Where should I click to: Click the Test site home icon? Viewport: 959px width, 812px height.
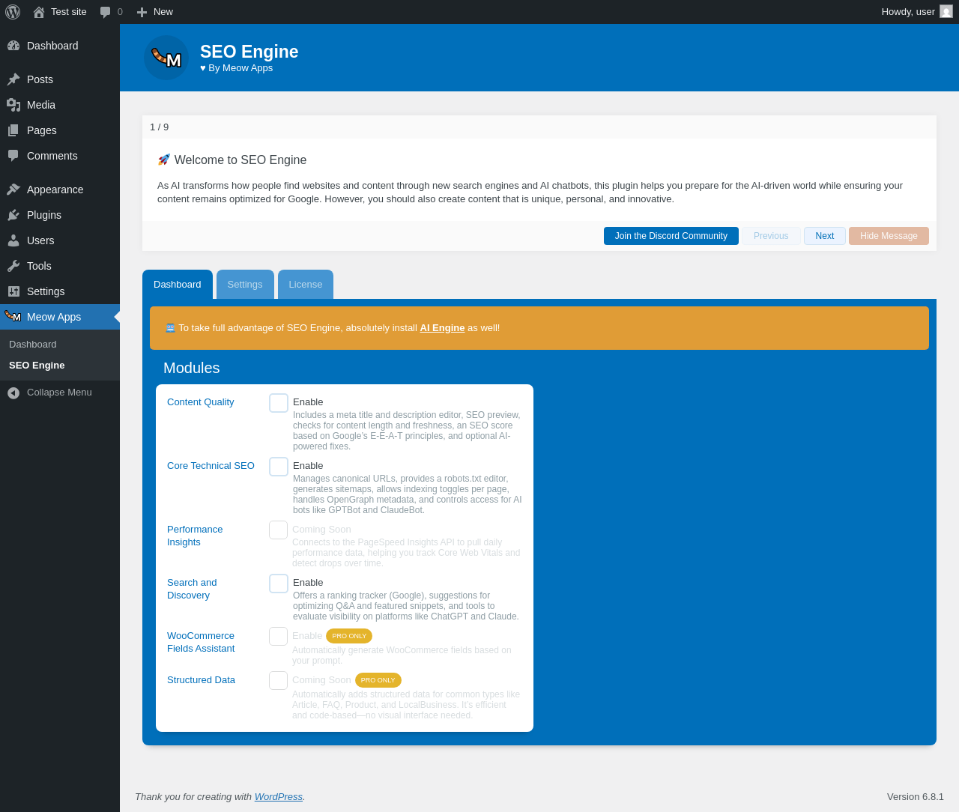pos(39,12)
